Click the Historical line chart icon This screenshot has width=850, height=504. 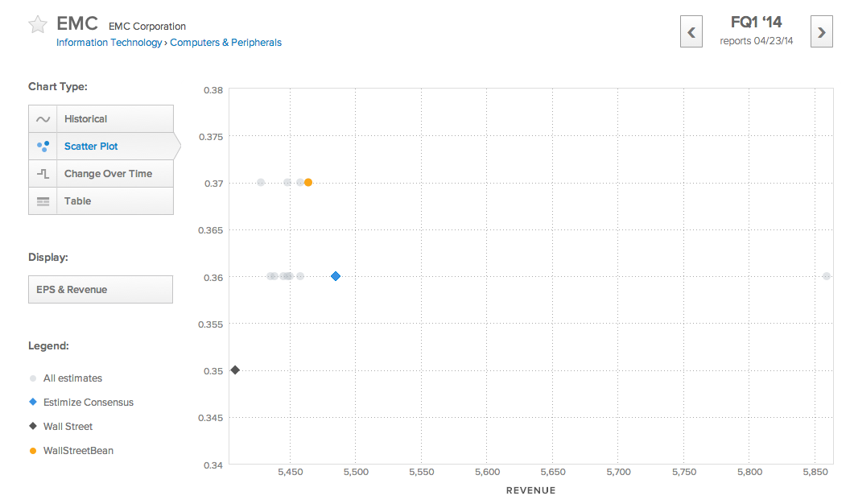pyautogui.click(x=43, y=118)
